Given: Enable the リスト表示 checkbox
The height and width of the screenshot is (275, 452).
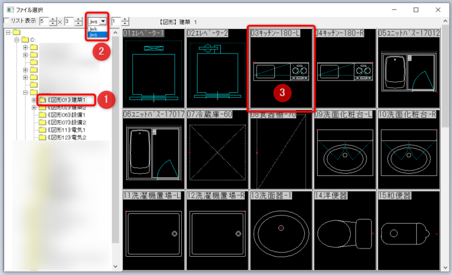Looking at the screenshot, I should coord(6,21).
